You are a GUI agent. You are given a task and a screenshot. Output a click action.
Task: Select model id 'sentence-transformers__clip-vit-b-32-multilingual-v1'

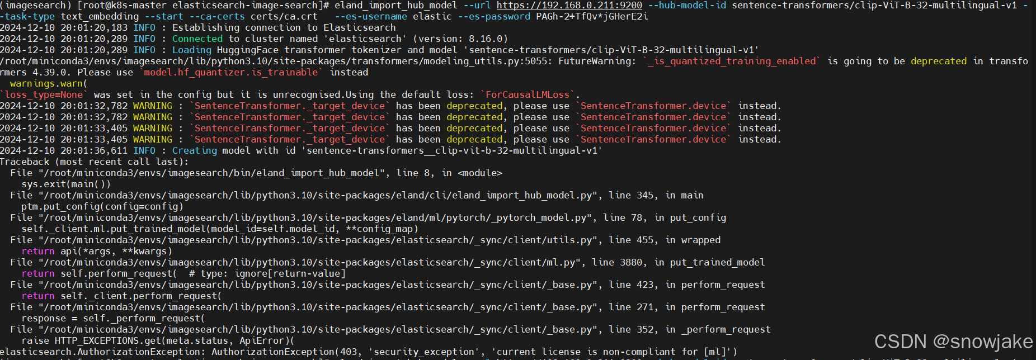click(451, 151)
